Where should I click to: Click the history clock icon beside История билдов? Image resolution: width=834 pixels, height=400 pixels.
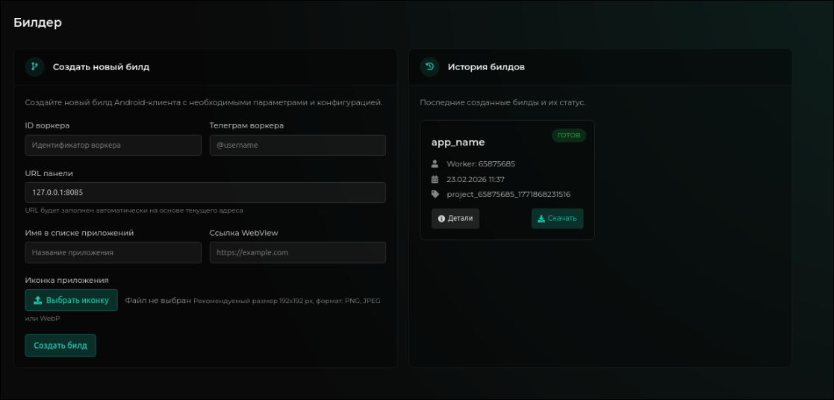pyautogui.click(x=429, y=66)
